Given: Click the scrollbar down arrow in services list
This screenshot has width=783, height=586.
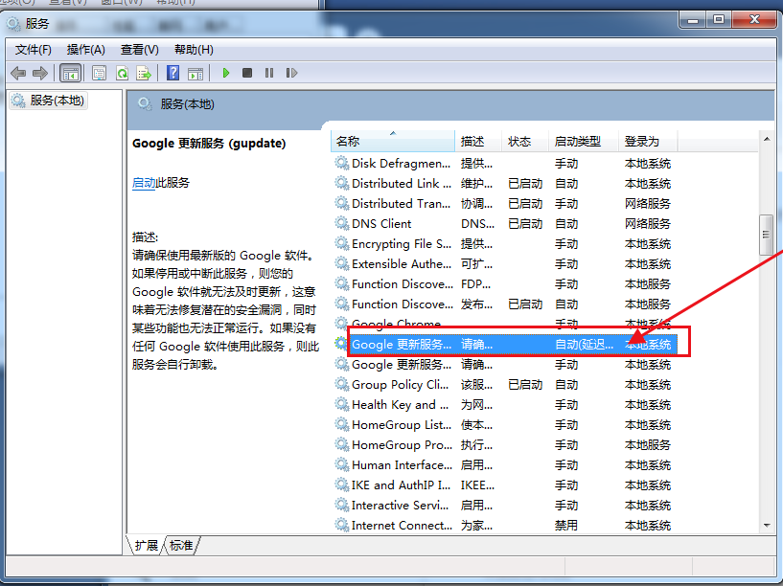Looking at the screenshot, I should click(767, 525).
